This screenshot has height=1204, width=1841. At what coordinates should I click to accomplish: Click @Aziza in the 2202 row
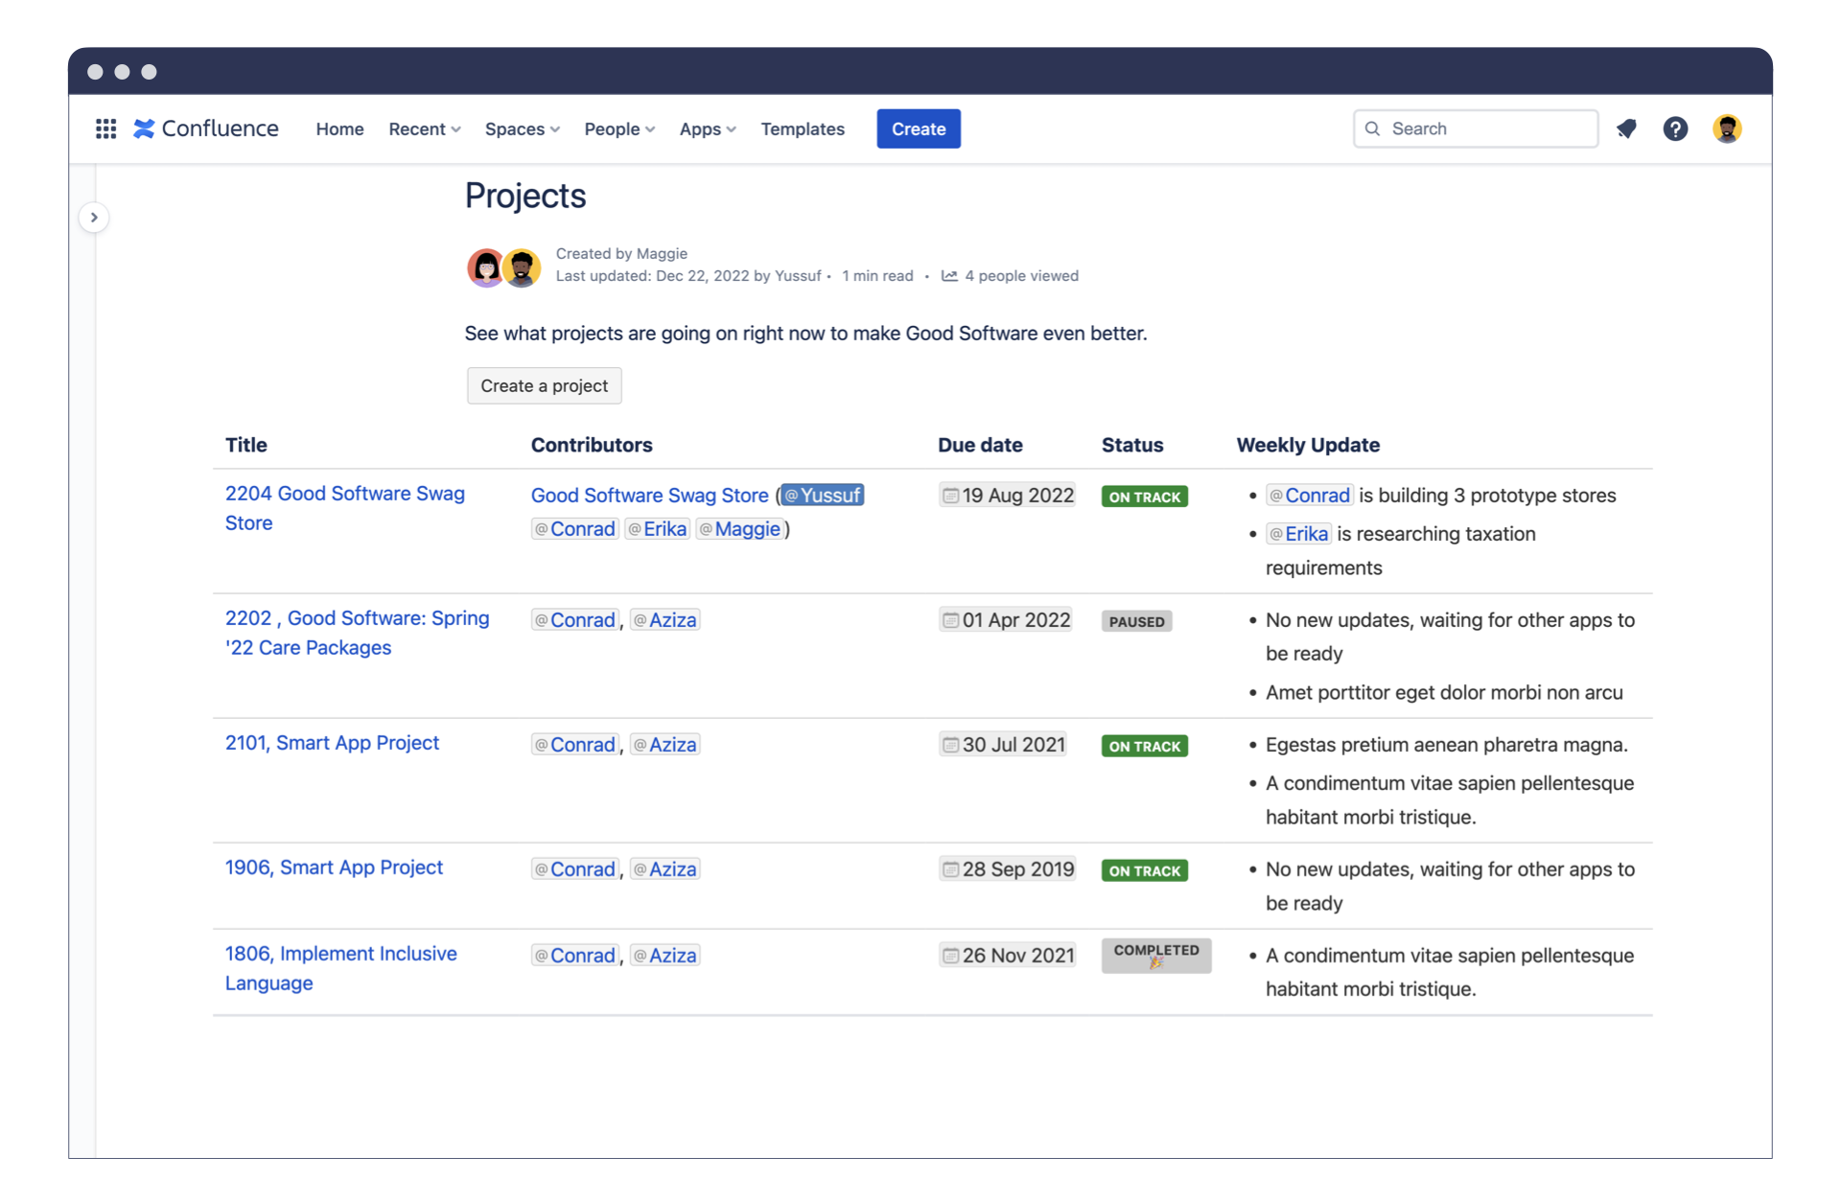pyautogui.click(x=665, y=620)
